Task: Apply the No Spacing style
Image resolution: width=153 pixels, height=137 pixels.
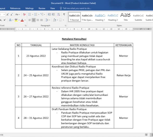Action: [87, 17]
